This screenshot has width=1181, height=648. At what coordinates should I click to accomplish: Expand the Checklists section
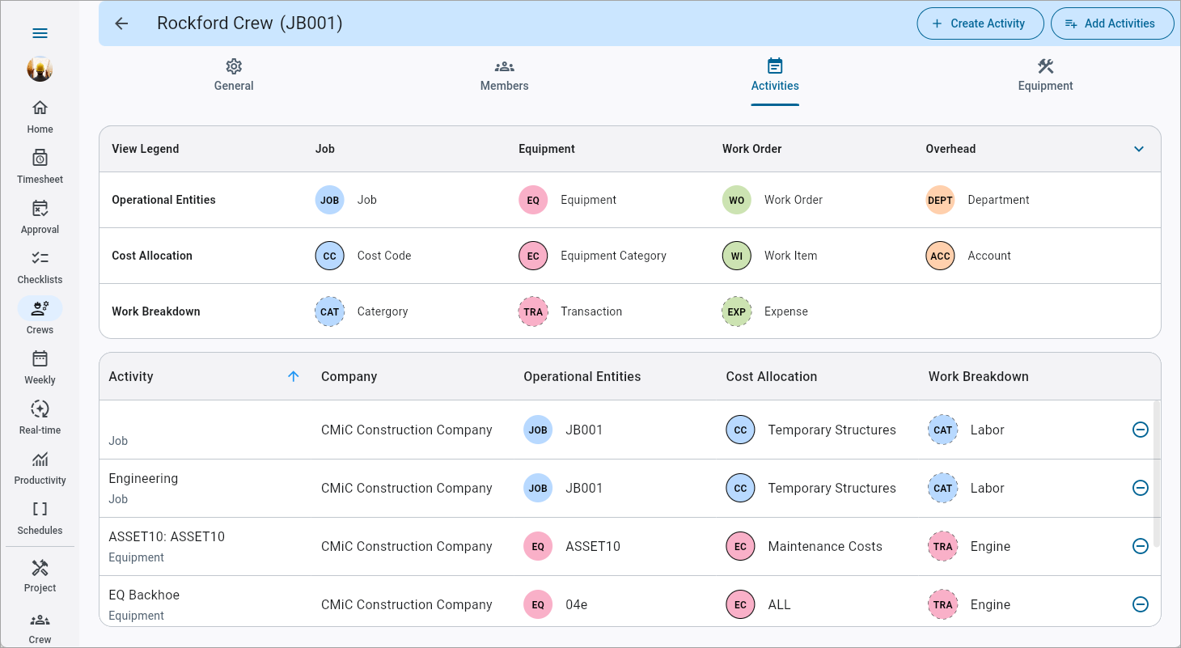click(40, 266)
